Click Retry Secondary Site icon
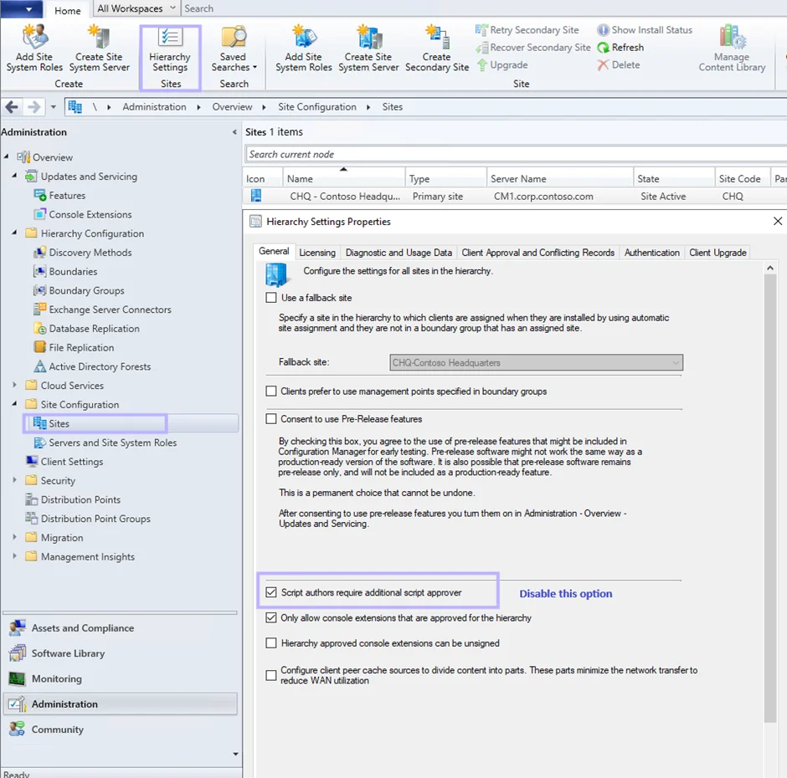 point(481,30)
